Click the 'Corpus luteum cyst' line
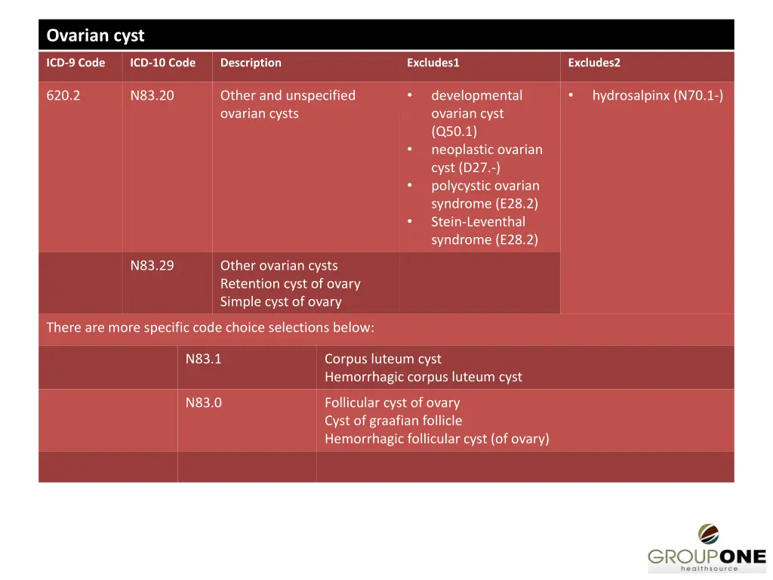The image size is (773, 580). 383,359
